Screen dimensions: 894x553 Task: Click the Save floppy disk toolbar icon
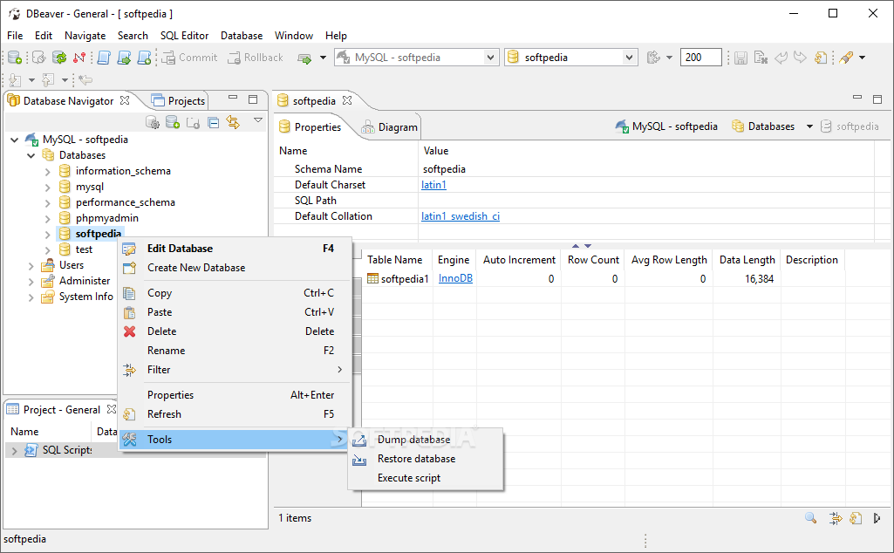point(740,58)
